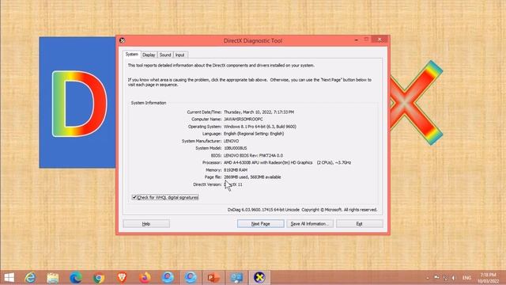This screenshot has height=285, width=506.
Task: Open the monitor-icon app left of DxDiag in taskbar
Action: point(236,278)
